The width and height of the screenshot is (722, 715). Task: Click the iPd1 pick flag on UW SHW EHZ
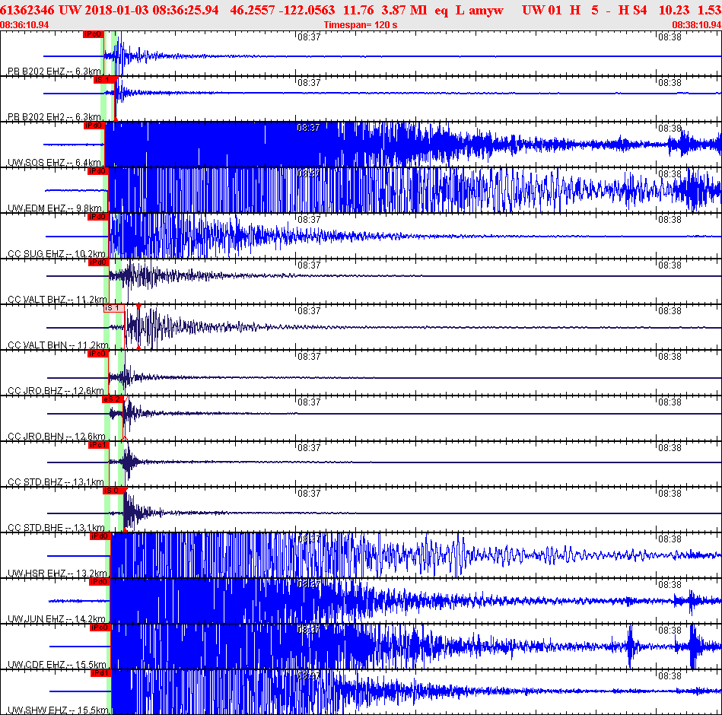tap(100, 673)
